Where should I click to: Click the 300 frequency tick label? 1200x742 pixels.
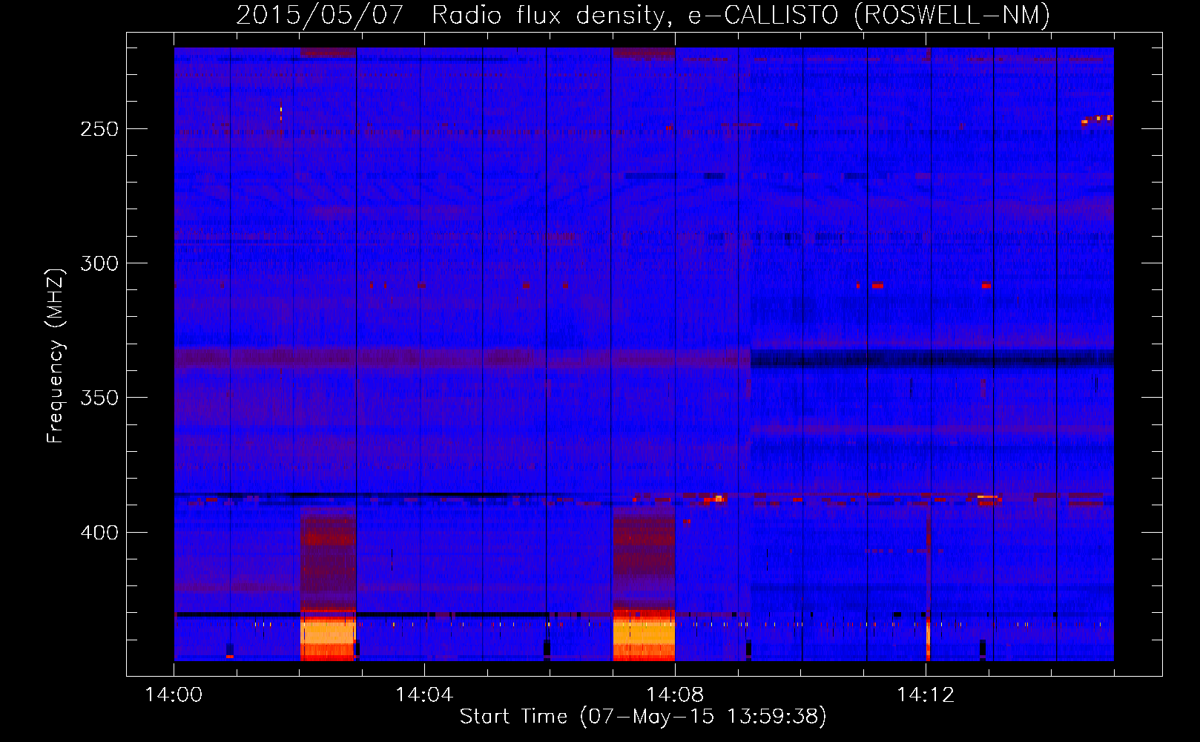99,263
